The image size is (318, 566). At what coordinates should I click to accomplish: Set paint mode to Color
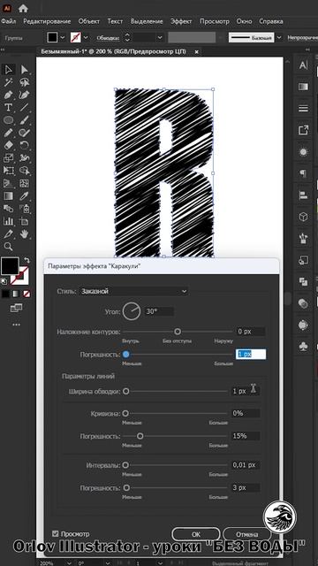[x=5, y=294]
